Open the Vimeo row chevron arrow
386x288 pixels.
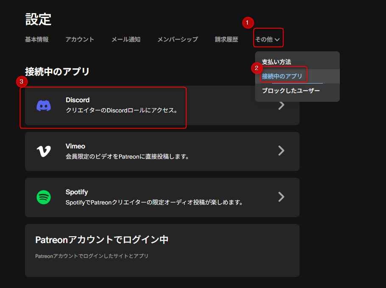(281, 151)
